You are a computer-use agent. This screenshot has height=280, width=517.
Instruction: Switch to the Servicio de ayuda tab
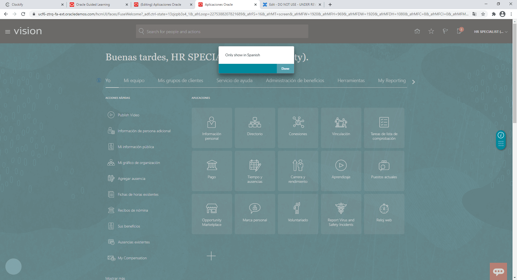pos(235,80)
